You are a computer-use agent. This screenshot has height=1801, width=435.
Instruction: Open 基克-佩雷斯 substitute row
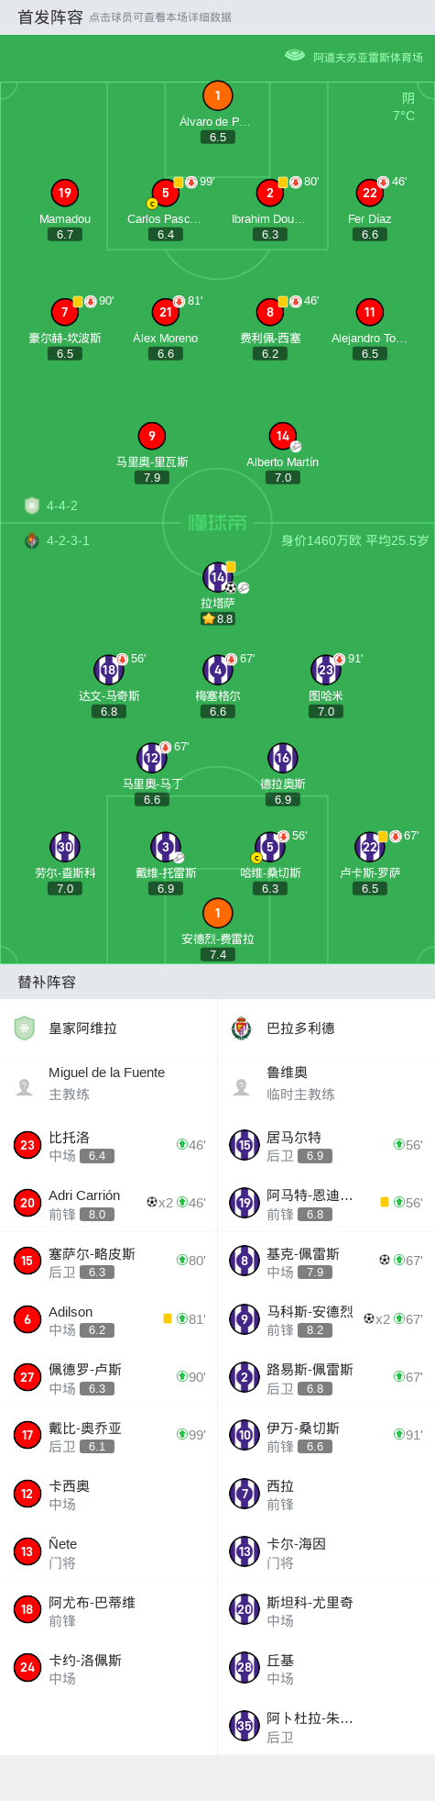326,1262
